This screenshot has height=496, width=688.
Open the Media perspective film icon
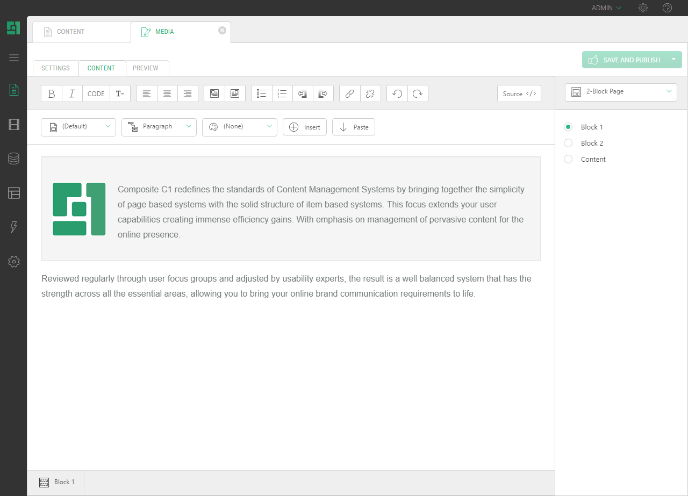tap(14, 125)
